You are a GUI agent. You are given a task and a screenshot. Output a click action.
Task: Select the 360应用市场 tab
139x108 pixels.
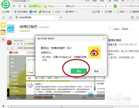(x=36, y=17)
